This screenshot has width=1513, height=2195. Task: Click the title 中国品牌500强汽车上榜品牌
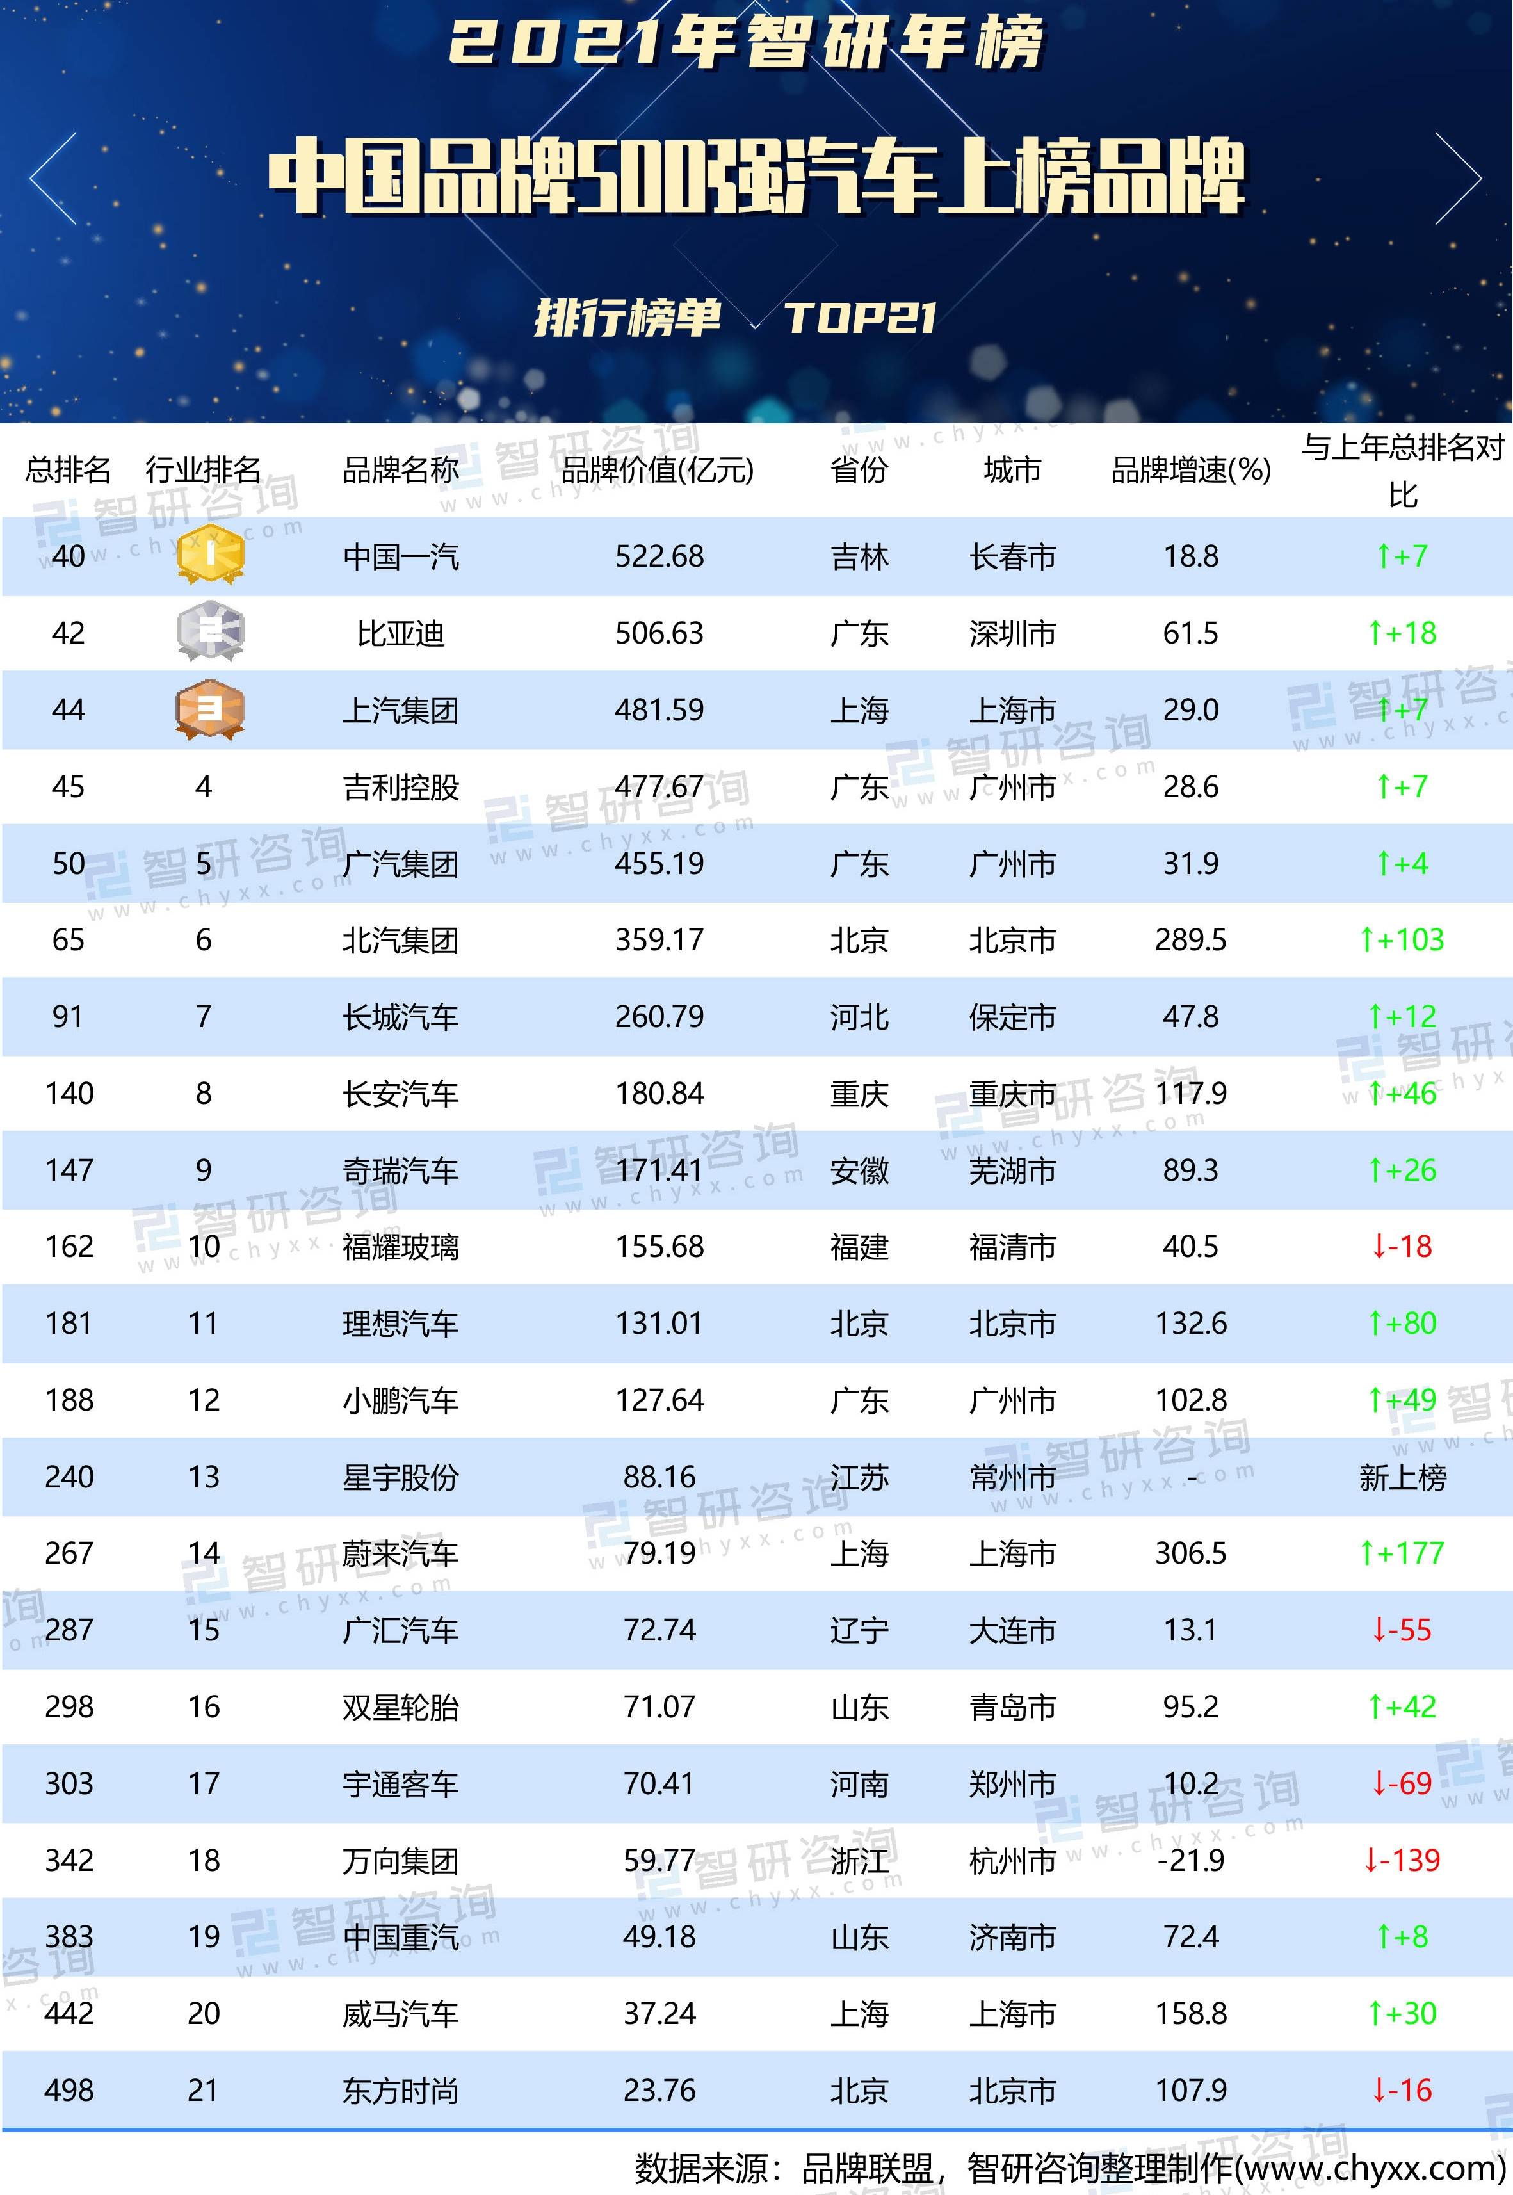tap(757, 176)
